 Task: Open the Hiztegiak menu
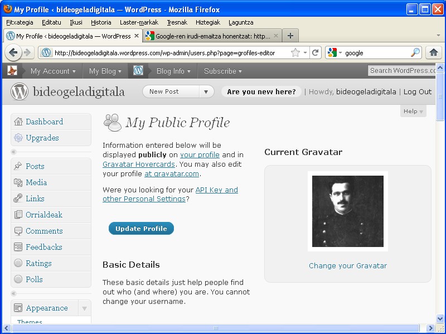[x=208, y=22]
